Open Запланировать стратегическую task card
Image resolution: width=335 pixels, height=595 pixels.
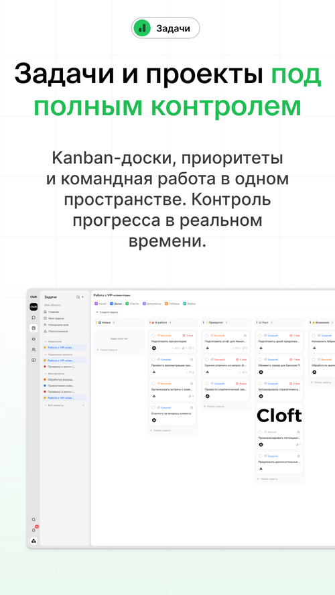(x=279, y=390)
